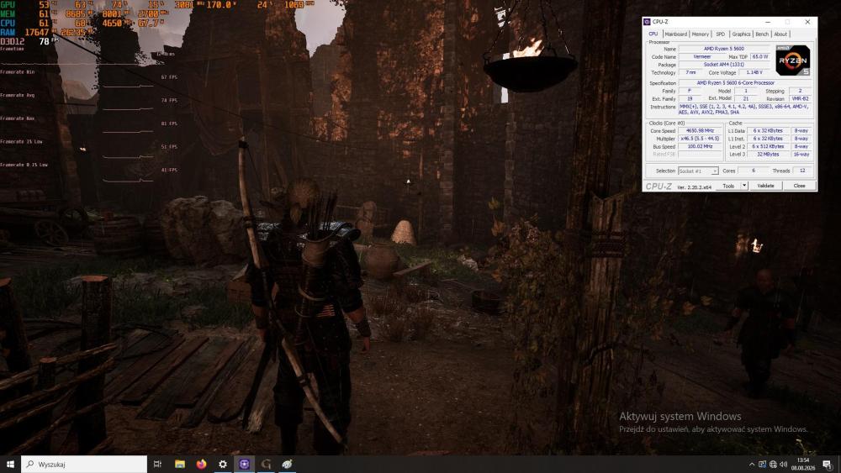
Task: Click the Level 2 cache value 6 x 512 KBytes
Action: click(768, 146)
